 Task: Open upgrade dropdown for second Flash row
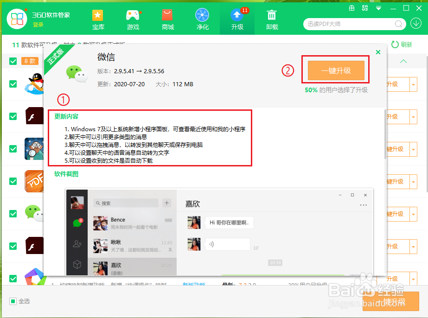413,247
